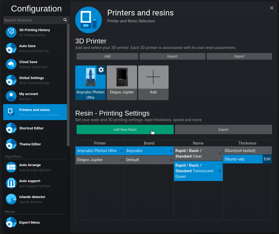
Task: Open My account profile icon
Action: [11, 96]
